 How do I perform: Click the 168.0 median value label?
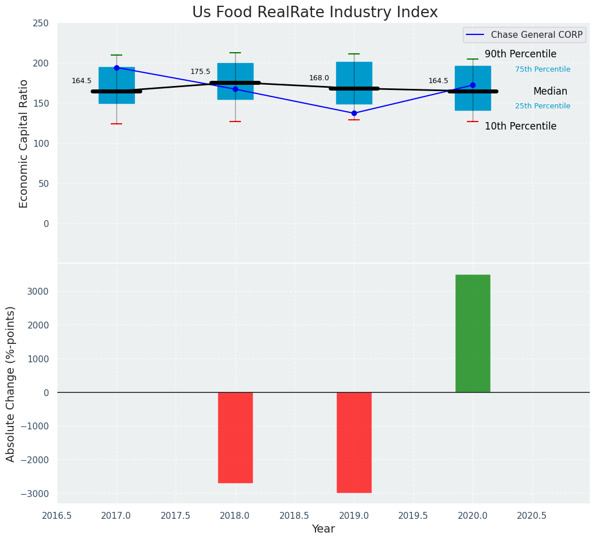(319, 78)
